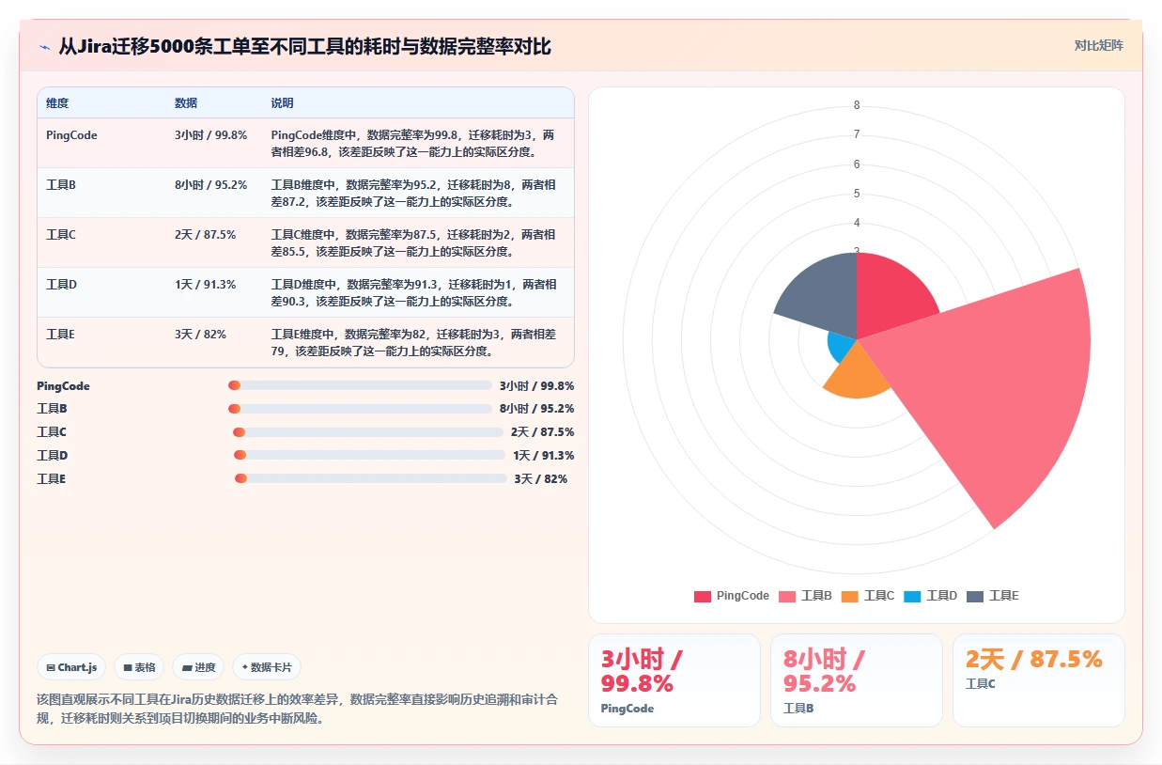Screen dimensions: 1162x765
Task: Click progress value label 3天 / 82%
Action: click(x=540, y=478)
